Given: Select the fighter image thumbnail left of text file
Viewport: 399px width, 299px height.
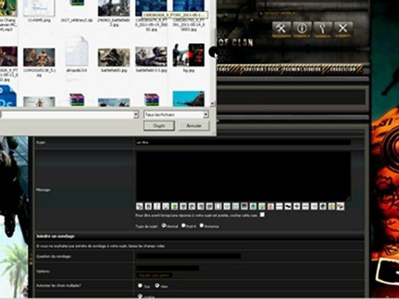Looking at the screenshot, I should 39,57.
